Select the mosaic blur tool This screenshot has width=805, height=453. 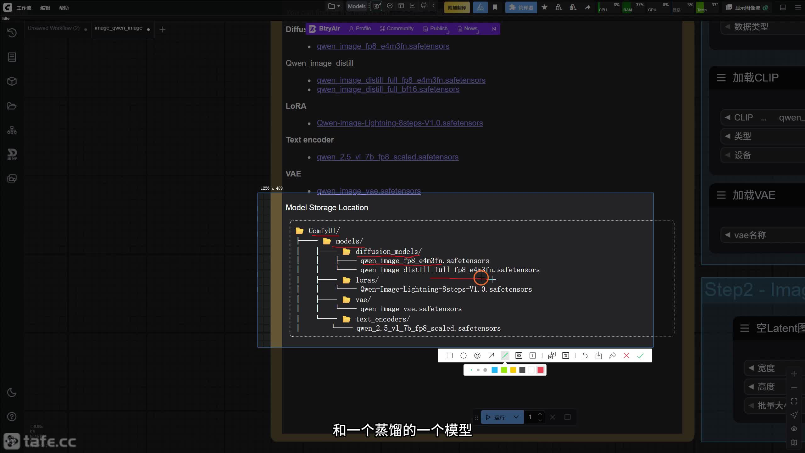click(x=519, y=355)
